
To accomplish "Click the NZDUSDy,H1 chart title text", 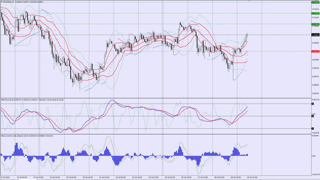I will coord(8,2).
